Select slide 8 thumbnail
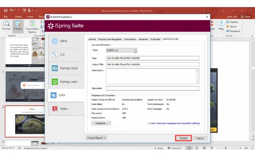The image size is (255, 154). point(25,121)
